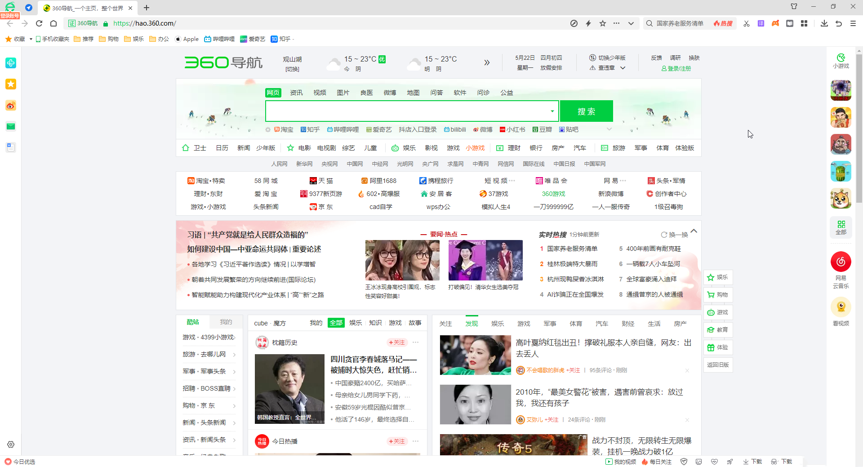The height and width of the screenshot is (467, 863).
Task: Expand more weather days with double arrow
Action: pos(486,63)
